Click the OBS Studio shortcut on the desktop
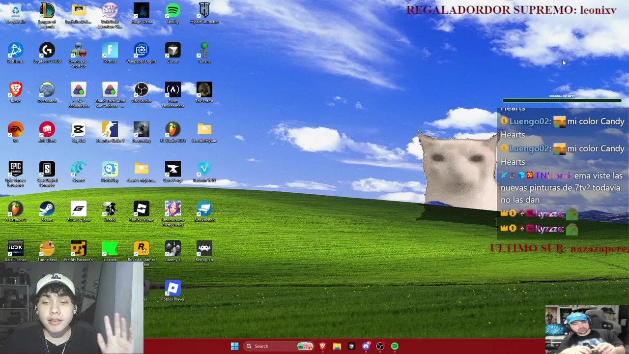 click(142, 93)
